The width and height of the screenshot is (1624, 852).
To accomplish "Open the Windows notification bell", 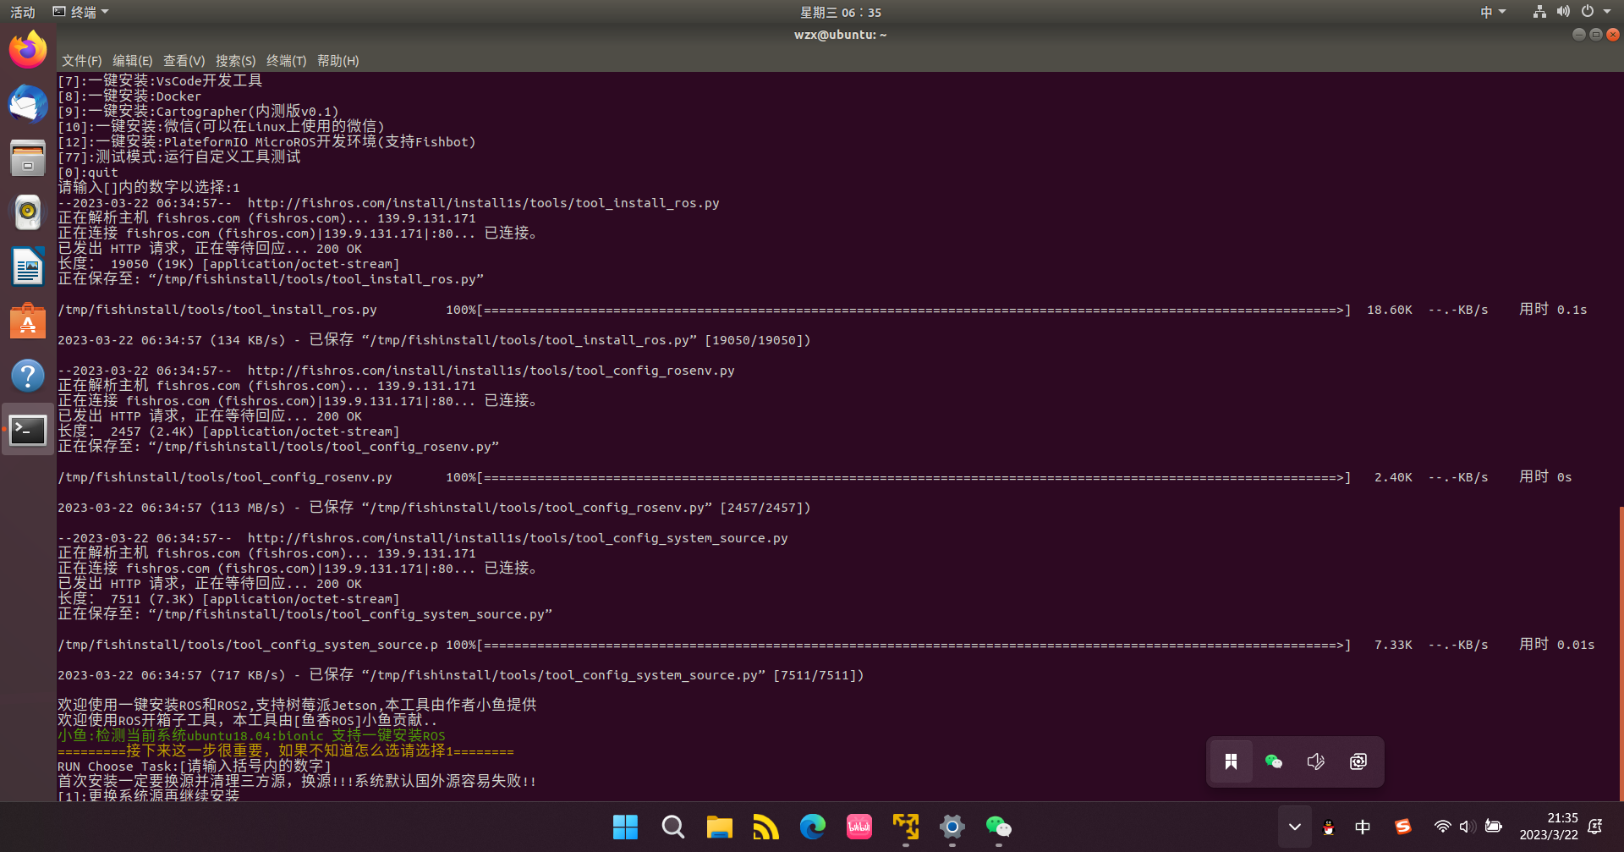I will [1595, 827].
